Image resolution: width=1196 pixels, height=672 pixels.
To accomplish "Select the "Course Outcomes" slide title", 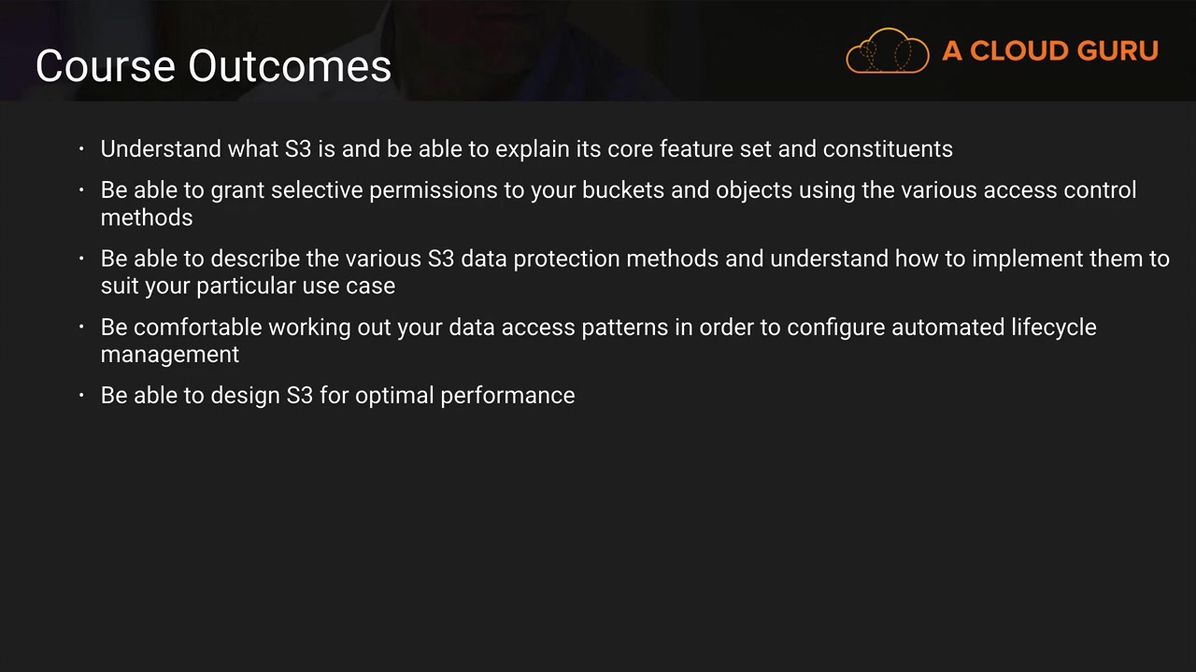I will coord(213,66).
